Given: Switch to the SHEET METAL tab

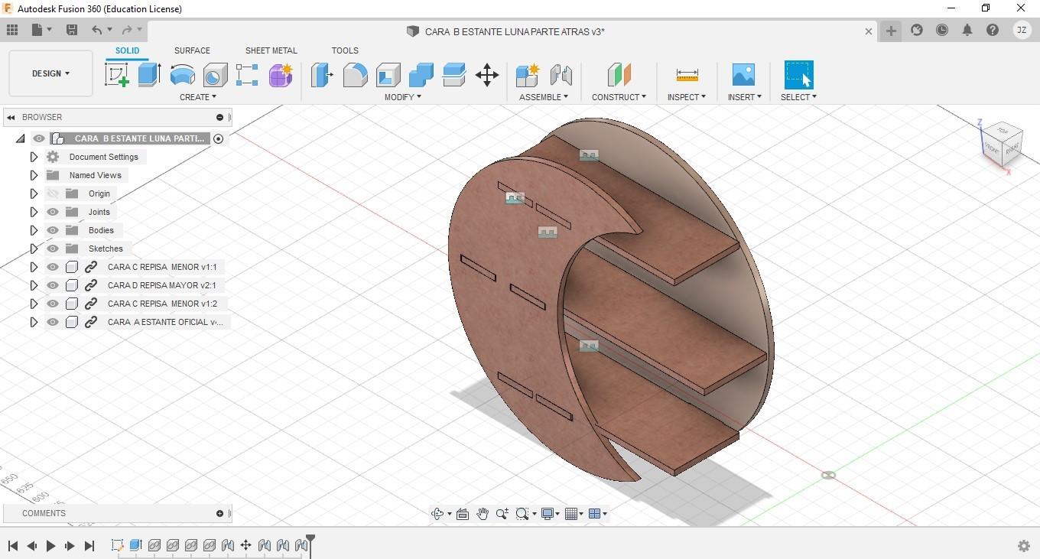Looking at the screenshot, I should click(271, 50).
